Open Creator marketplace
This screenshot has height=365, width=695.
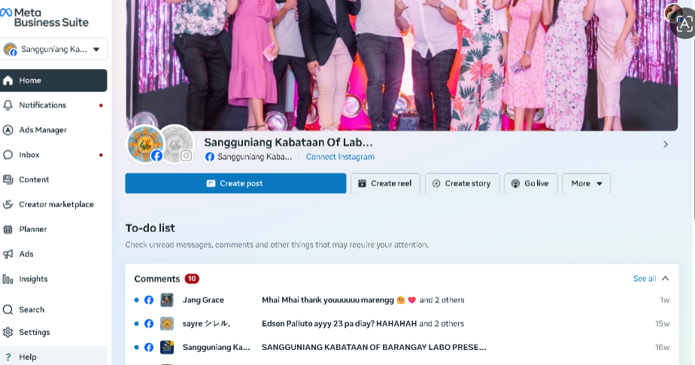53,204
